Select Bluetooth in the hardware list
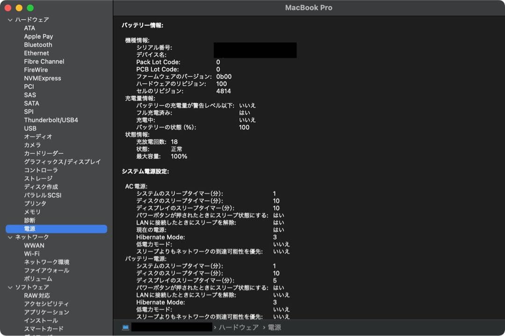The width and height of the screenshot is (505, 336). (x=37, y=44)
